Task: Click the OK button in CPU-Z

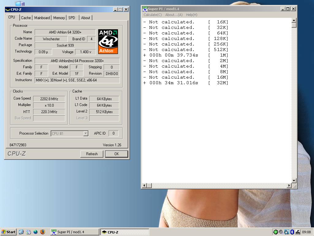Action: pyautogui.click(x=117, y=154)
